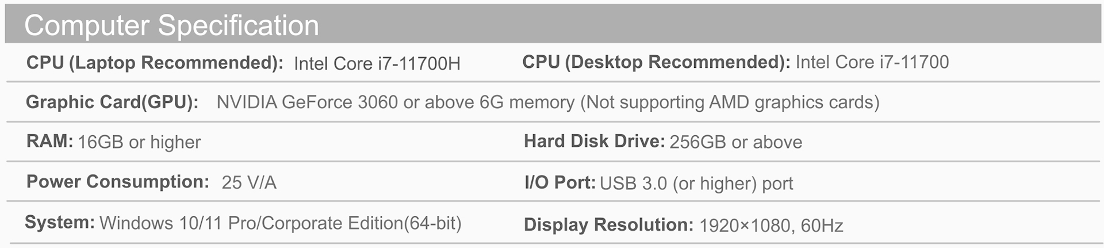
Task: Select the Power Consumption label
Action: [x=118, y=182]
